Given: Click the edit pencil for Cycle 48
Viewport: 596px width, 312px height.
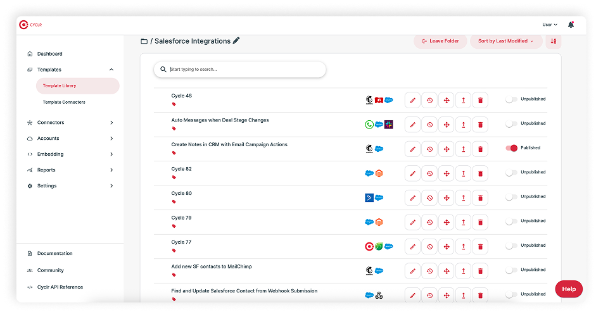Looking at the screenshot, I should pyautogui.click(x=412, y=101).
